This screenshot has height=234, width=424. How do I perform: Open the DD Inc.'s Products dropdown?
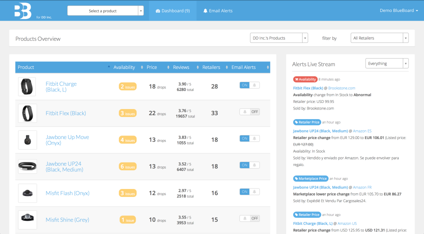click(279, 38)
